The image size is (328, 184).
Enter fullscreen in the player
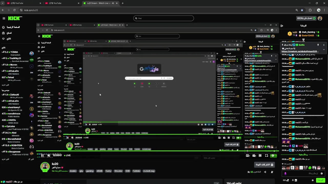[x=266, y=155]
